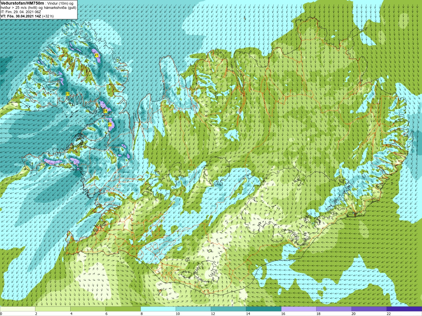Click the yellow 27 label just below 26
The height and width of the screenshot is (316, 422).
[x=109, y=124]
